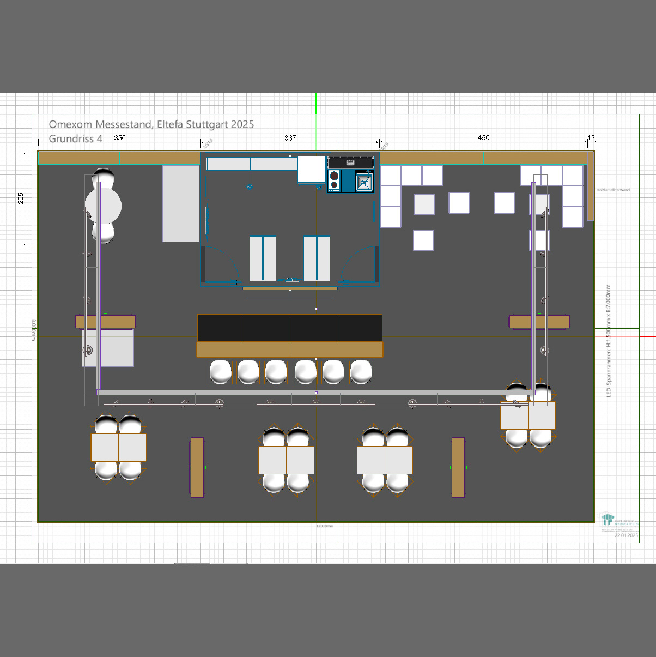The height and width of the screenshot is (657, 656).
Task: Click the kitchen sink symbol
Action: click(x=365, y=181)
